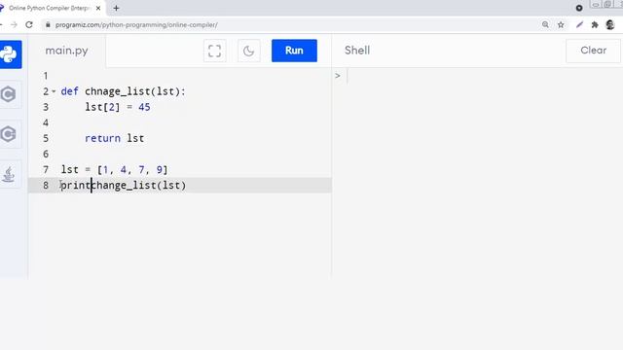Click the Shell panel heading

[x=357, y=51]
